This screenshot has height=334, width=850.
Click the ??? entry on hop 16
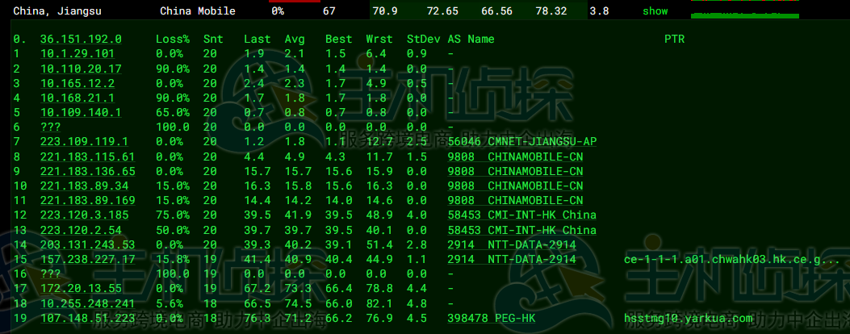point(50,273)
